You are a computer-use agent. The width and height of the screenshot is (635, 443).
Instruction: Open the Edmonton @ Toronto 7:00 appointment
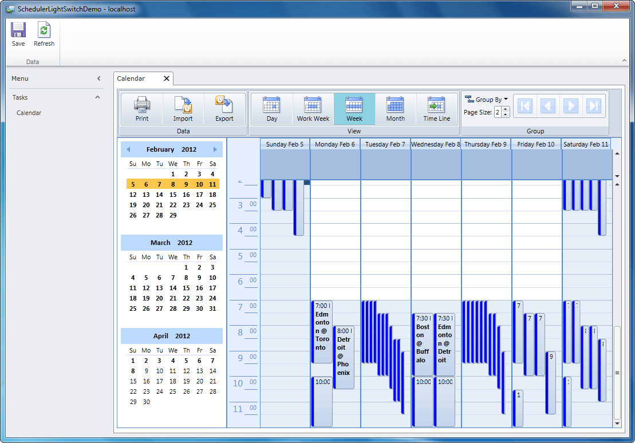(322, 331)
